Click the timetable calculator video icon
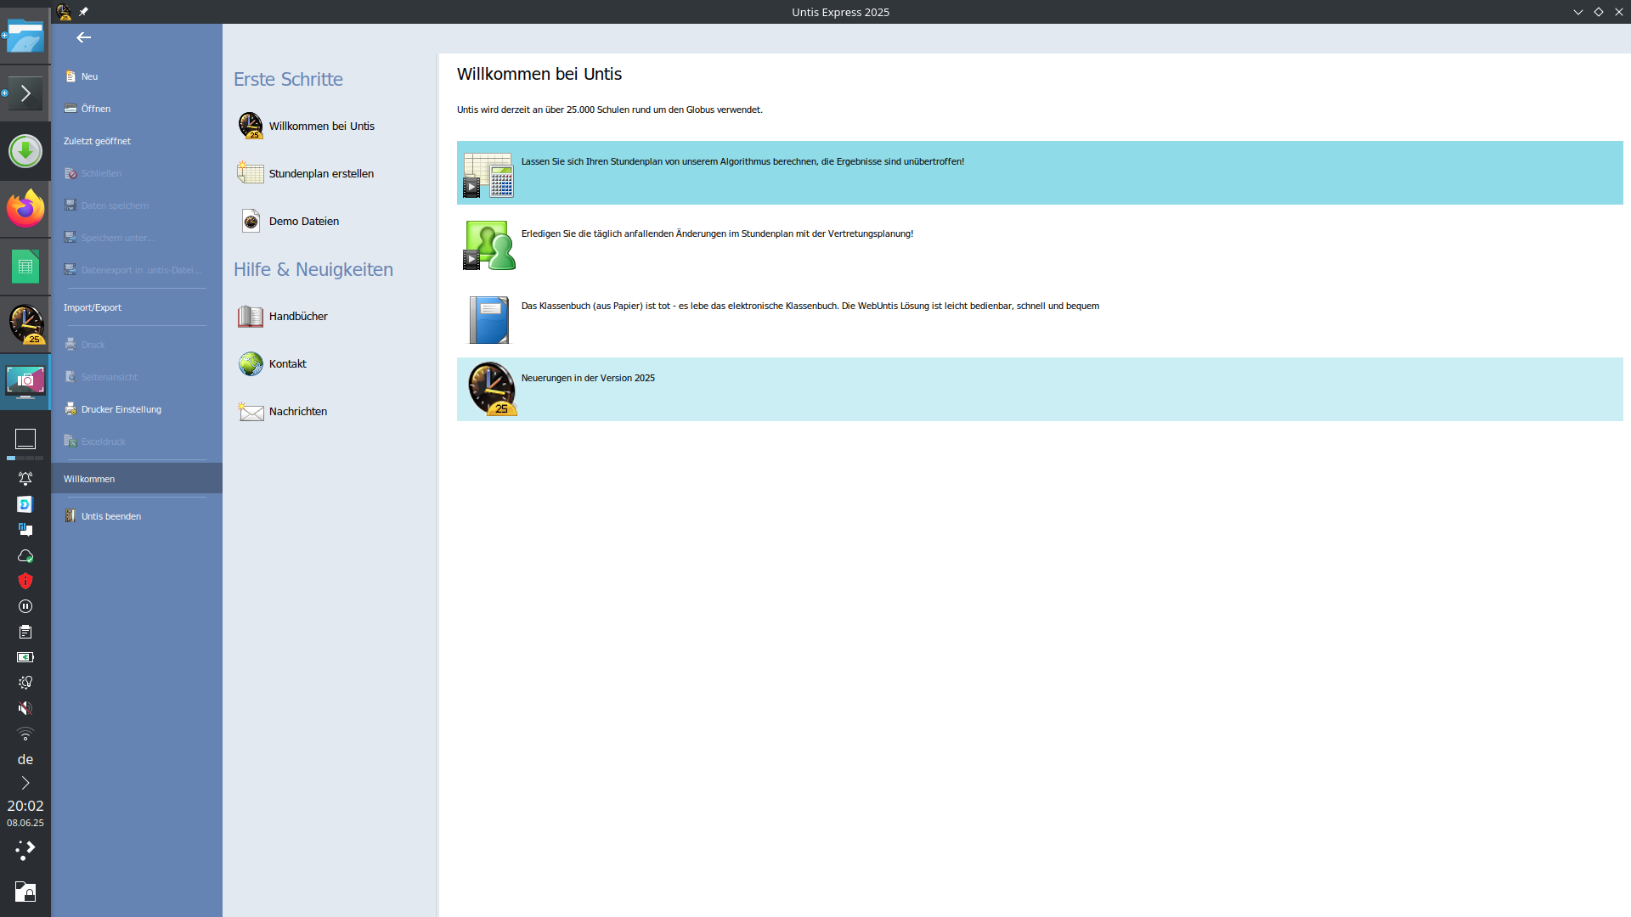The height and width of the screenshot is (917, 1631). coord(488,175)
